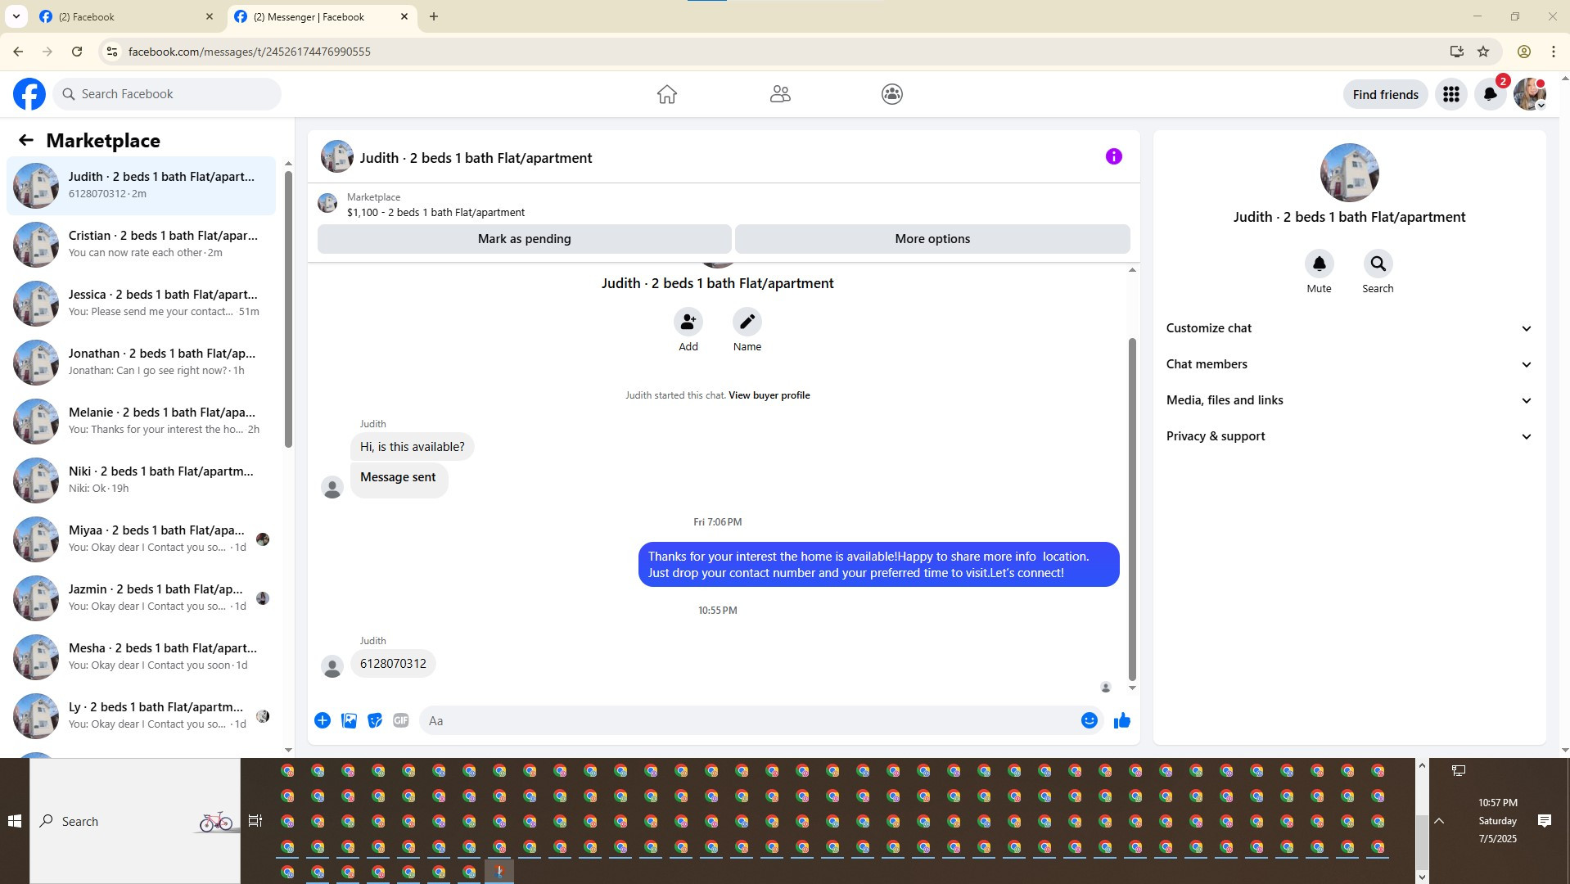The image size is (1570, 884).
Task: Select the Messenger | Facebook tab
Action: click(x=322, y=16)
